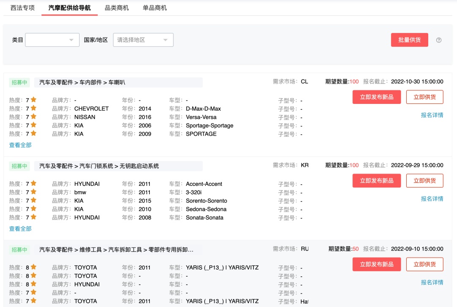Image resolution: width=457 pixels, height=307 pixels.
Task: Open the 类目 category dropdown
Action: click(52, 40)
